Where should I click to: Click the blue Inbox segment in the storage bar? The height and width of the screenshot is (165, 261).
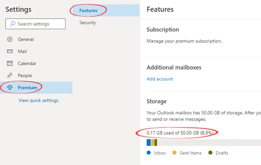coord(148,143)
